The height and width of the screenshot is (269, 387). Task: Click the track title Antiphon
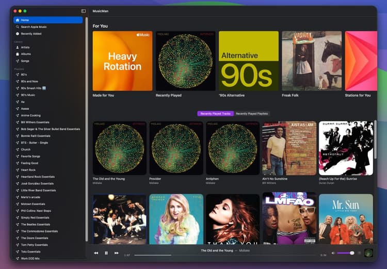(212, 179)
